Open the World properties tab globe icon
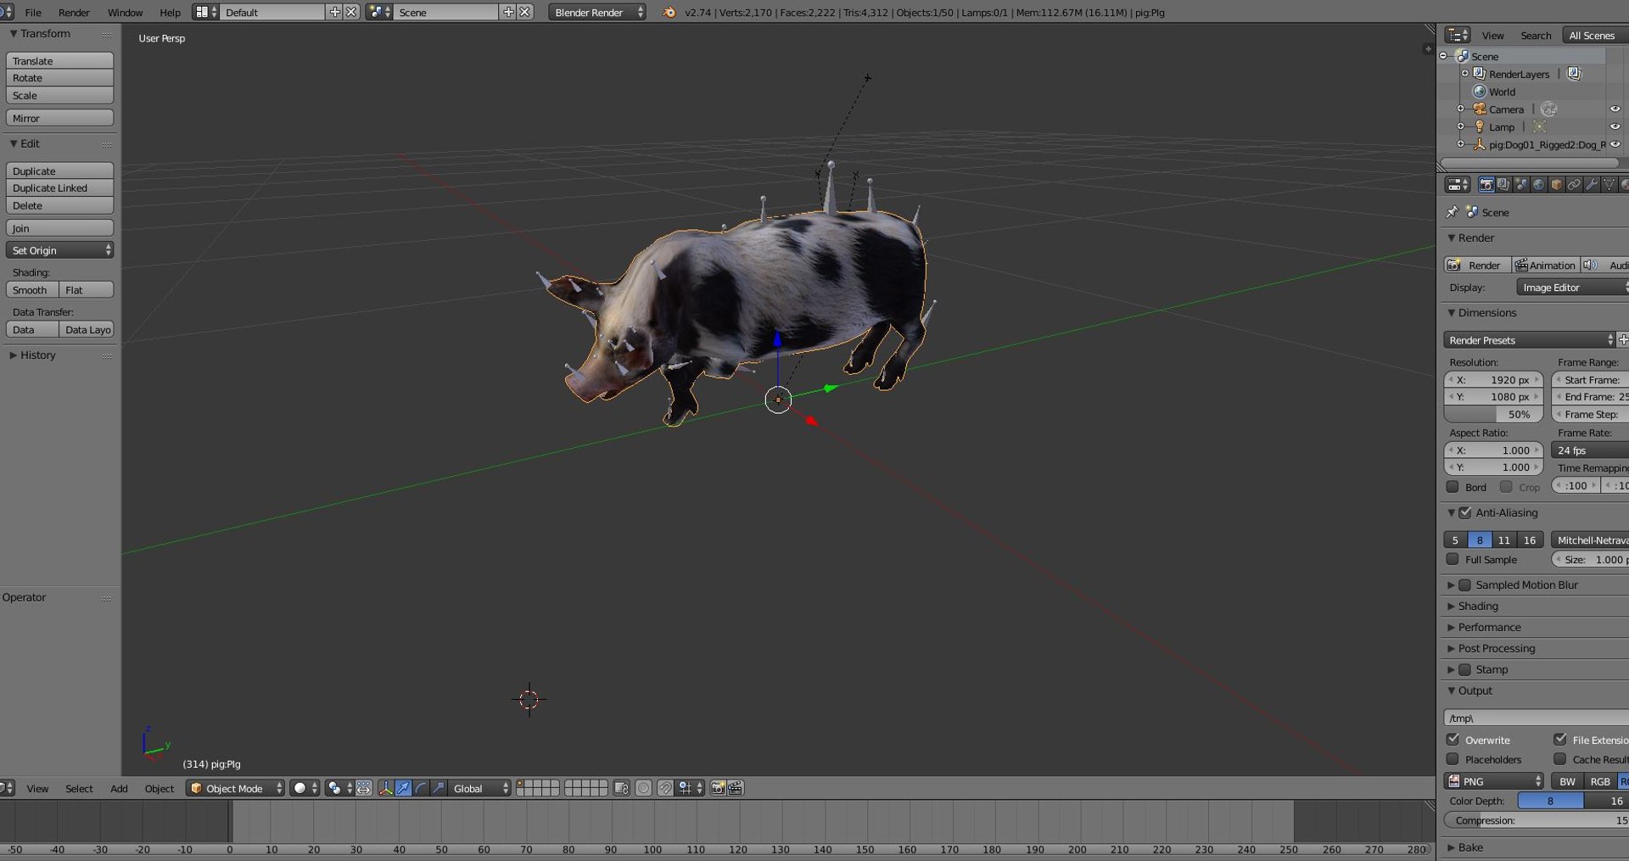Screen dimensions: 1629x861 (x=1539, y=184)
